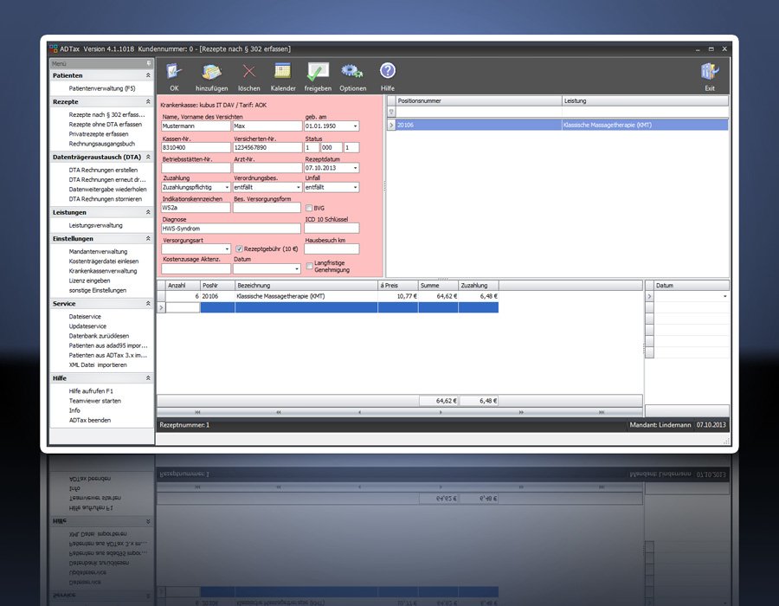779x606 pixels.
Task: Open the Rezeptdatum date dropdown
Action: 355,168
